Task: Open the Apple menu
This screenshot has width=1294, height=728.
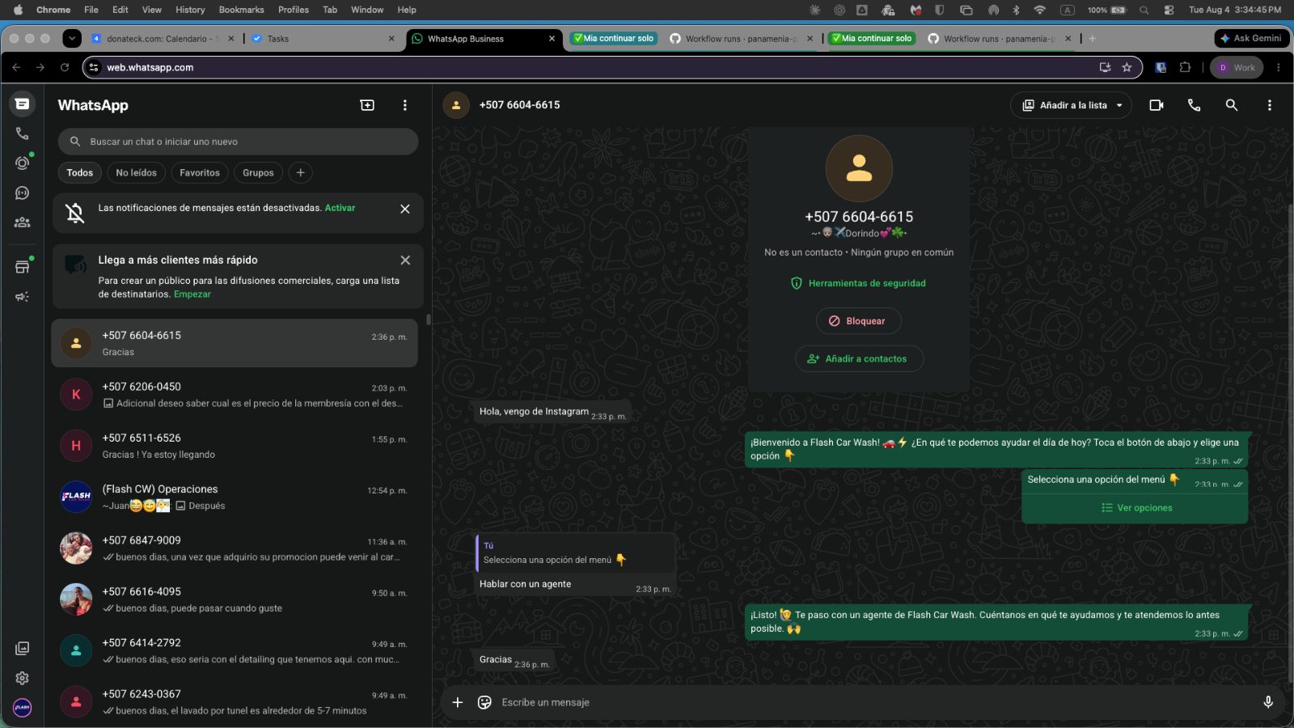Action: point(18,10)
